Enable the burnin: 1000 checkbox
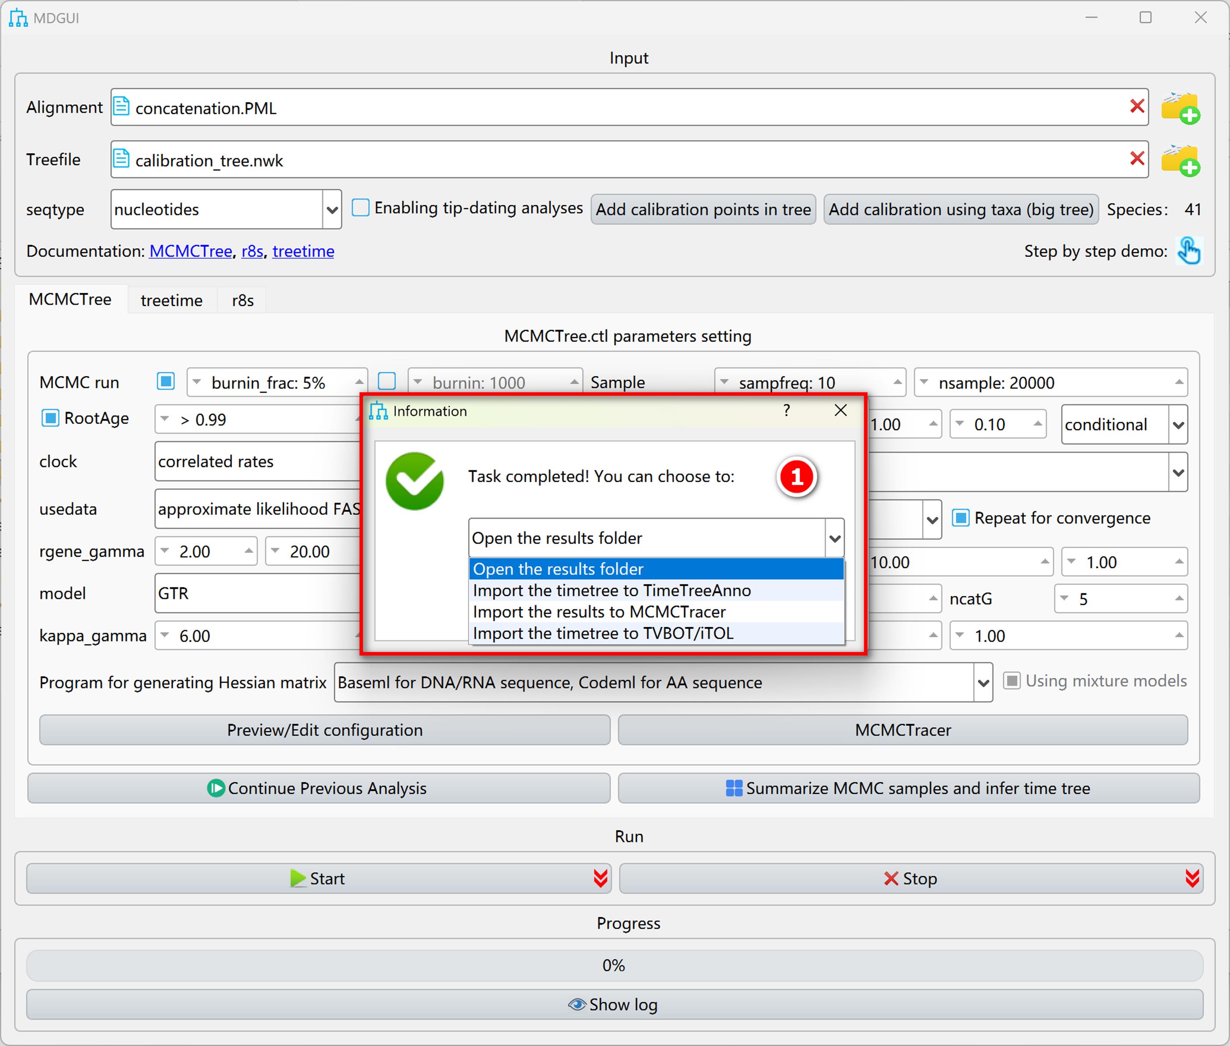Viewport: 1230px width, 1046px height. (386, 381)
